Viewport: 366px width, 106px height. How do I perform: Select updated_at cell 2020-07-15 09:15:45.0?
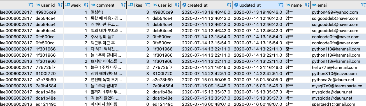pos(258,86)
